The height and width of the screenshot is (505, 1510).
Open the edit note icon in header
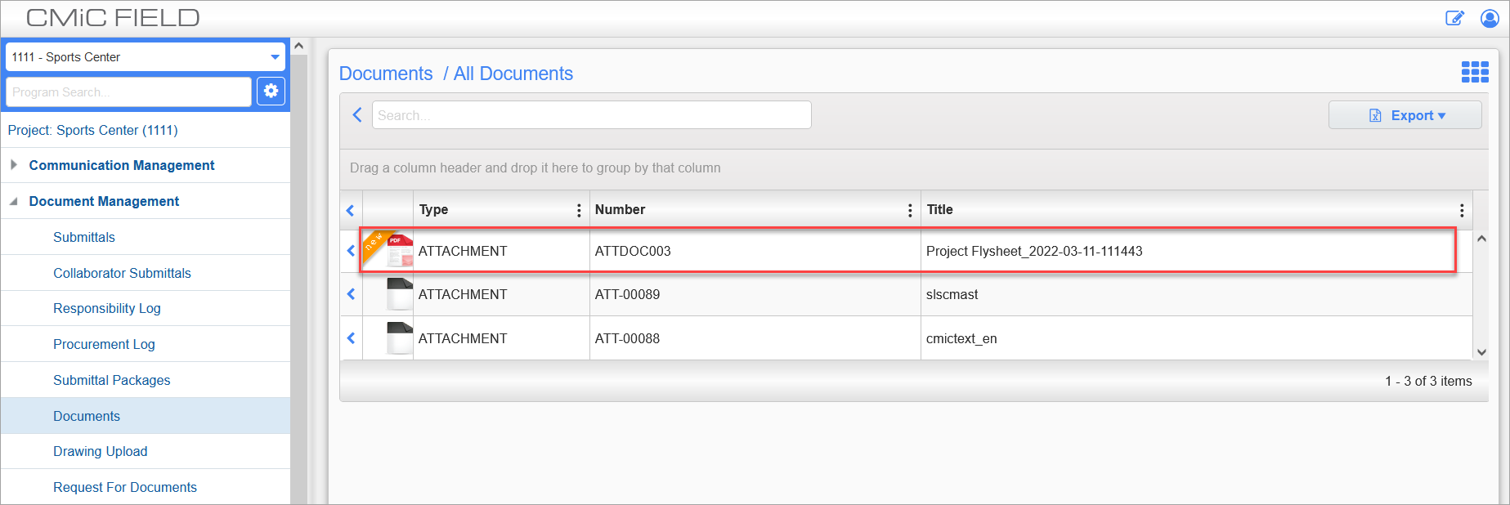[1454, 18]
